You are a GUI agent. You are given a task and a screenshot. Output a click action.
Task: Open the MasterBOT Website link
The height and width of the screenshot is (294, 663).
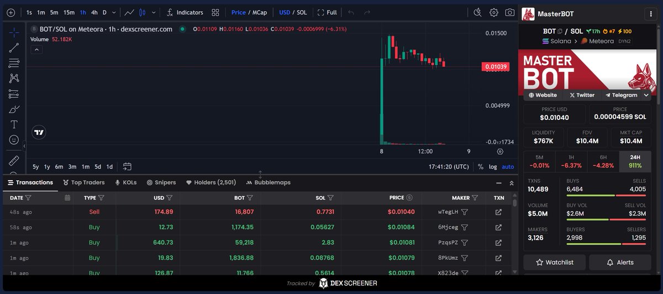click(x=543, y=95)
